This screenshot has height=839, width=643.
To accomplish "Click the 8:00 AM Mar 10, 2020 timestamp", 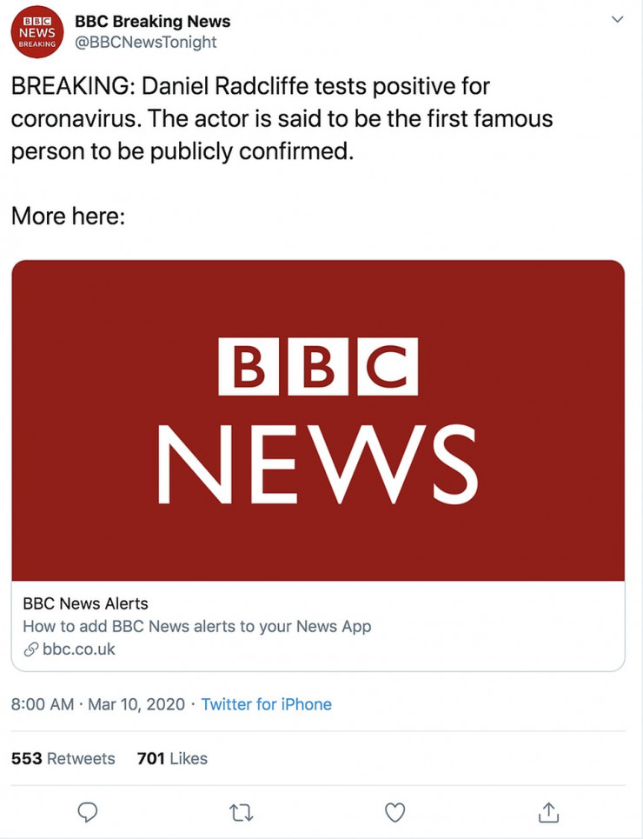I will (x=97, y=704).
